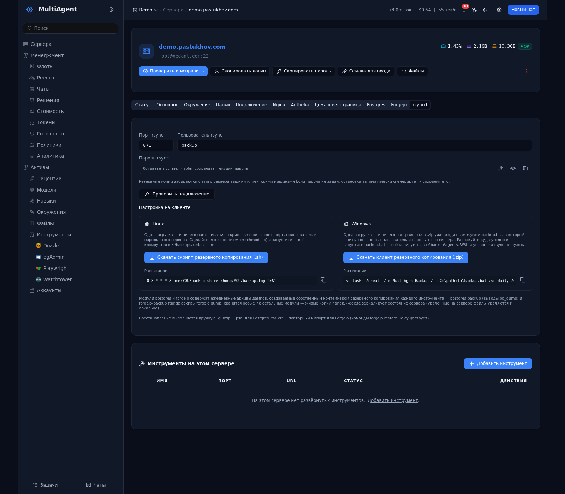
Task: Download the .zip backup client
Action: (x=406, y=258)
